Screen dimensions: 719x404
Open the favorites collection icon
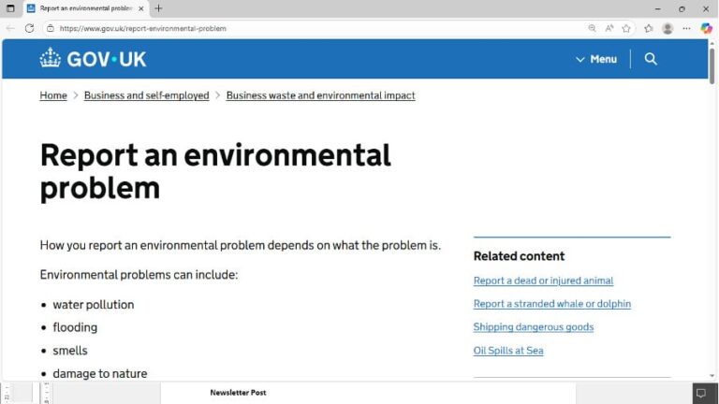coord(648,28)
